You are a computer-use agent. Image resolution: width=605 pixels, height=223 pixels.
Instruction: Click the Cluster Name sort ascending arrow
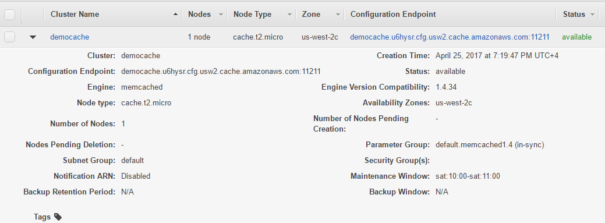point(175,15)
